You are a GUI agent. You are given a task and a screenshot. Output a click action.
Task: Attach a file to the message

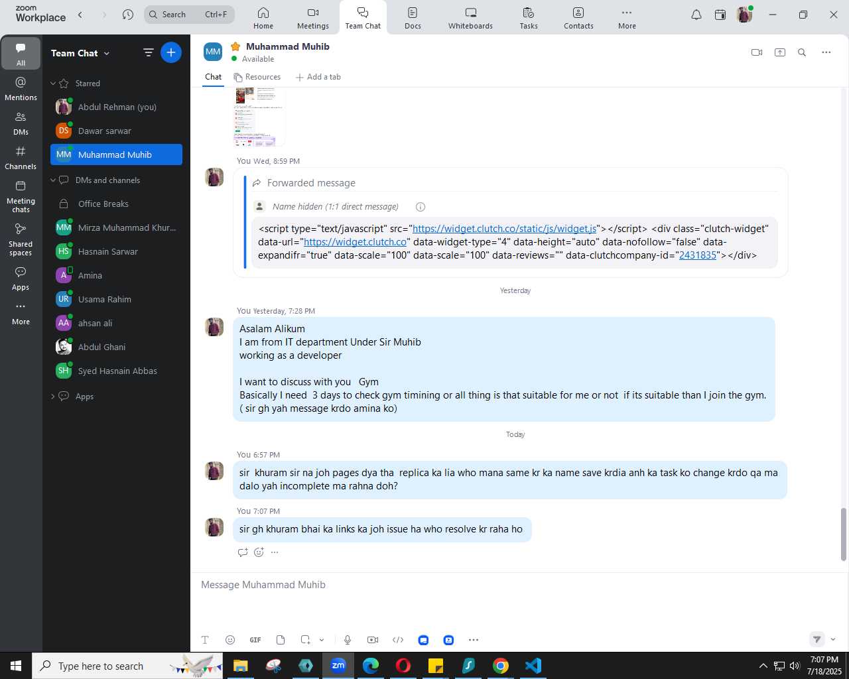point(281,640)
